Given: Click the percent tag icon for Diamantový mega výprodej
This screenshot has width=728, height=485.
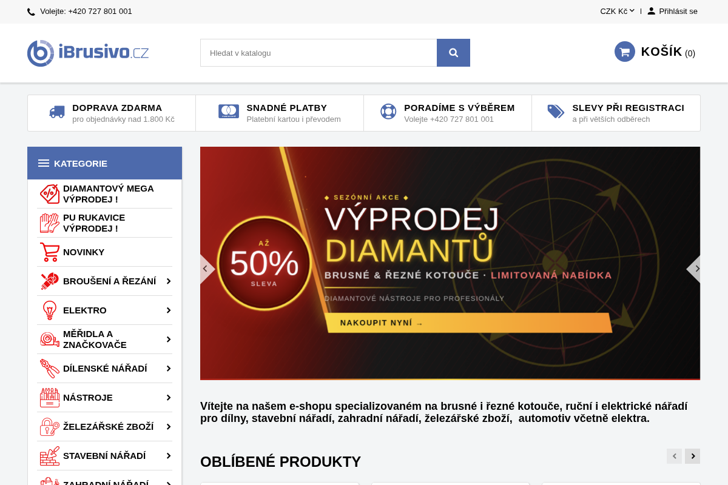Looking at the screenshot, I should (x=50, y=194).
